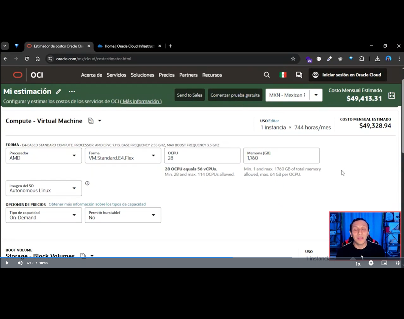Open the Procesador dropdown showing AMD

(44, 156)
